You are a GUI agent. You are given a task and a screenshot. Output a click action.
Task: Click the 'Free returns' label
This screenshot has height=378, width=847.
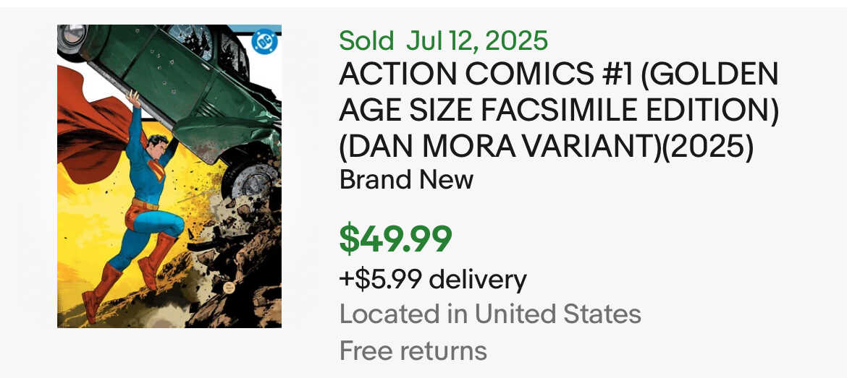point(413,351)
